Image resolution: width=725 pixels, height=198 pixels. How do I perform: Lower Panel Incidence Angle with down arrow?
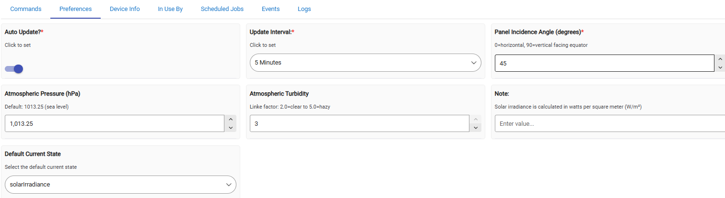click(x=720, y=67)
